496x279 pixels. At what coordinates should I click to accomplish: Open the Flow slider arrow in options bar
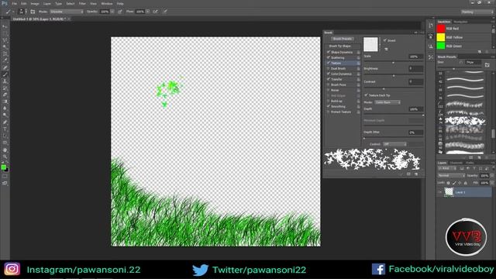point(147,12)
